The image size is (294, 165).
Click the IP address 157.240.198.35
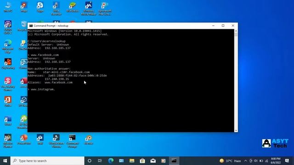click(57, 79)
